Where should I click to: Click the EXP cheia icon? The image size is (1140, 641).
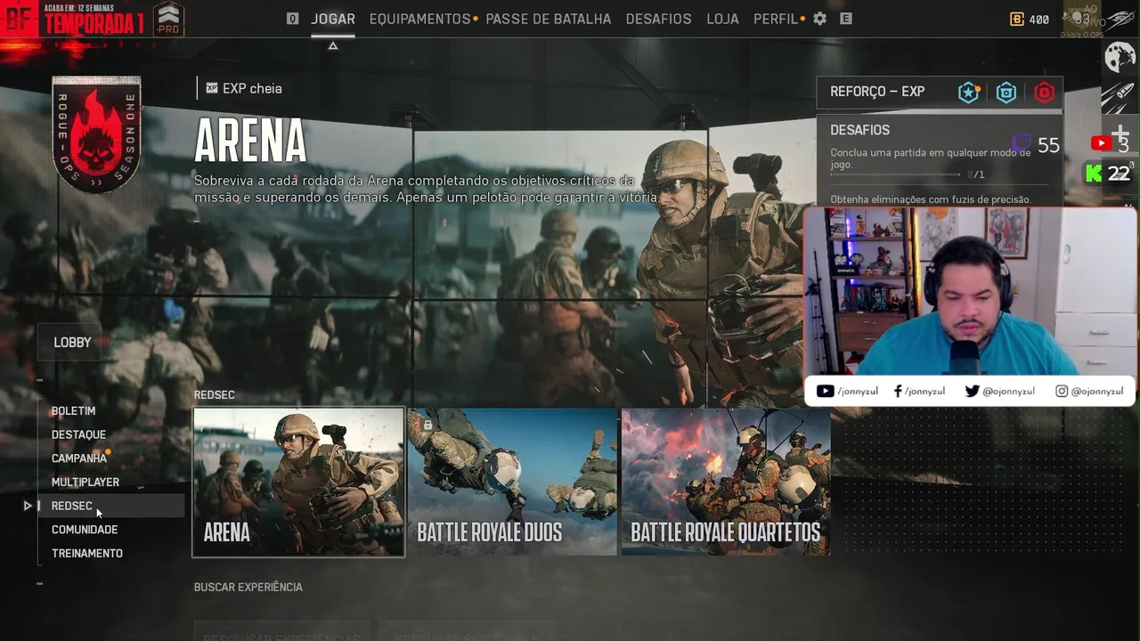click(x=212, y=88)
